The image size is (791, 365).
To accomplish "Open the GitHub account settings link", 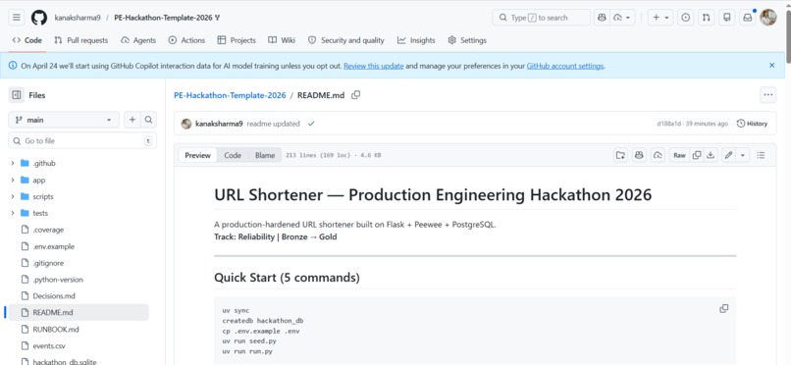I will click(x=565, y=66).
